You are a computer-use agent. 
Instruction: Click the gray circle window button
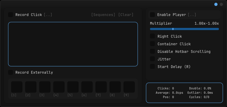(221, 4)
